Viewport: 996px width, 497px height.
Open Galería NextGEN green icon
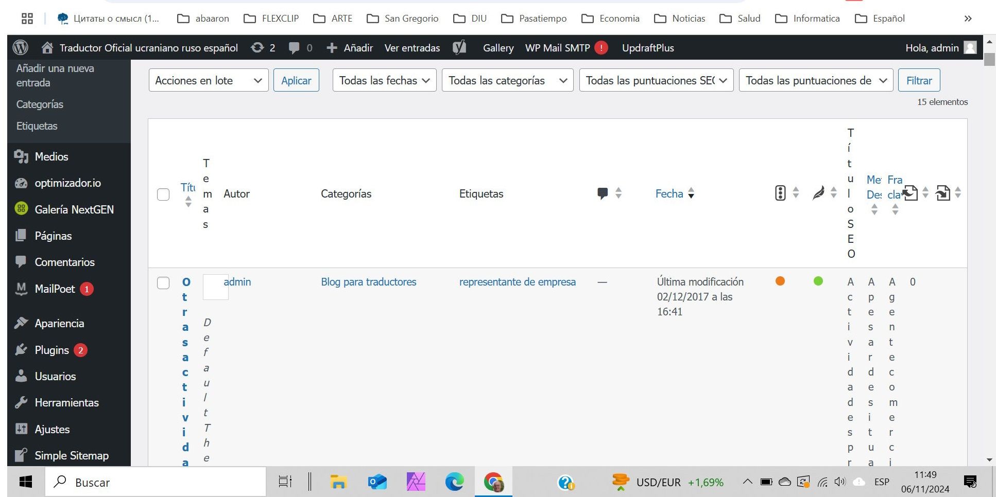(x=21, y=209)
